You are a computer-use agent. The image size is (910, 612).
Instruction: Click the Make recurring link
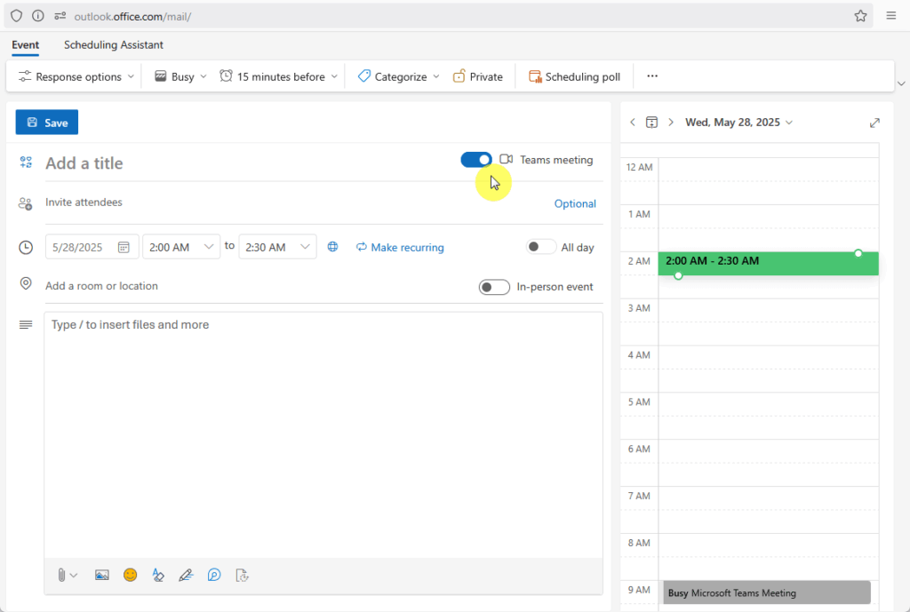coord(400,247)
